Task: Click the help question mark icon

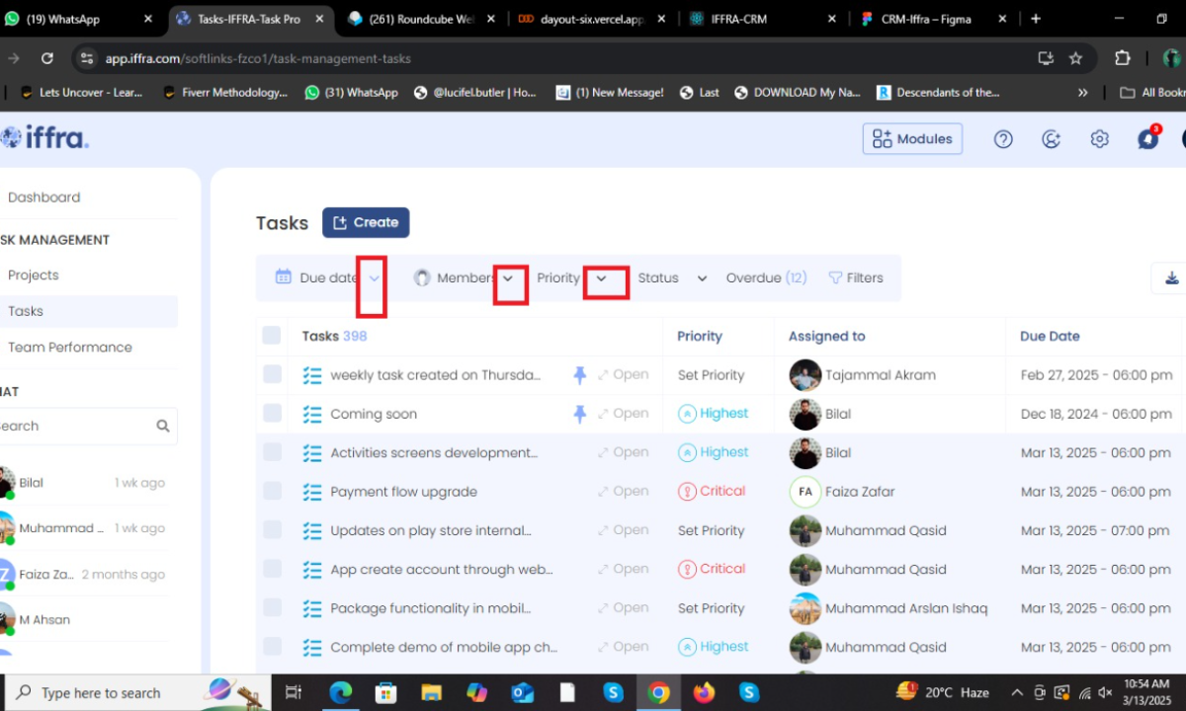Action: tap(1003, 139)
